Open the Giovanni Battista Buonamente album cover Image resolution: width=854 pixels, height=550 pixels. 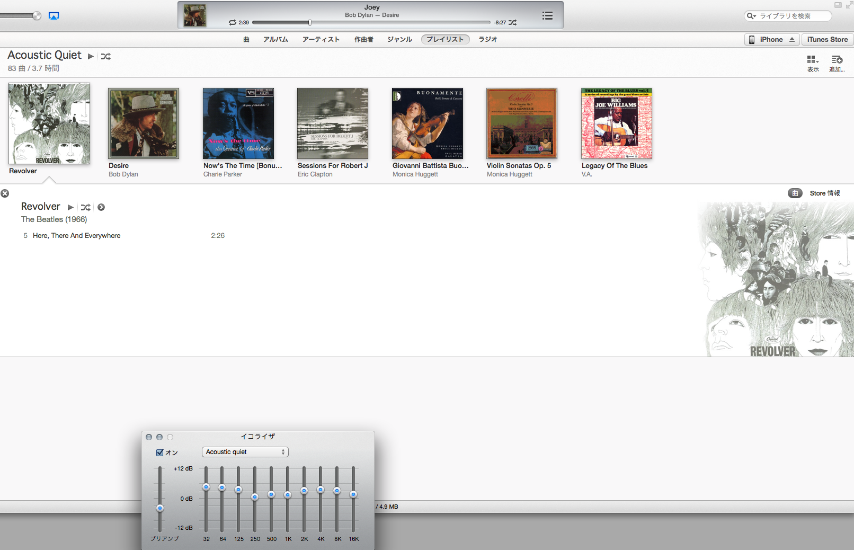coord(428,123)
